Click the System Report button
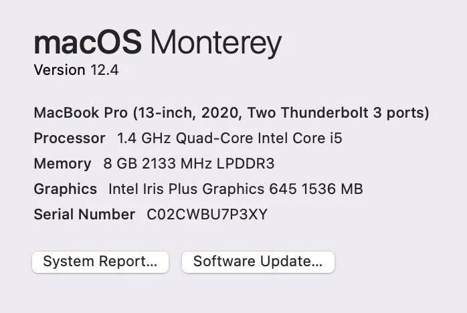This screenshot has width=467, height=313. click(100, 262)
